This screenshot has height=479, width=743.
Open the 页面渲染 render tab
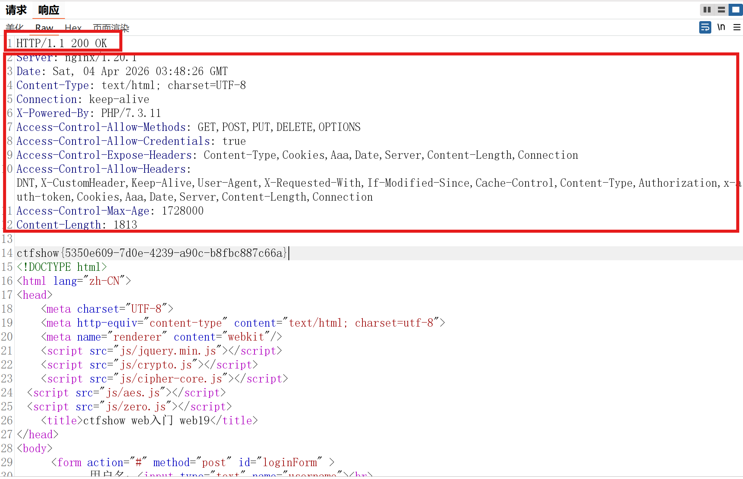click(x=111, y=28)
